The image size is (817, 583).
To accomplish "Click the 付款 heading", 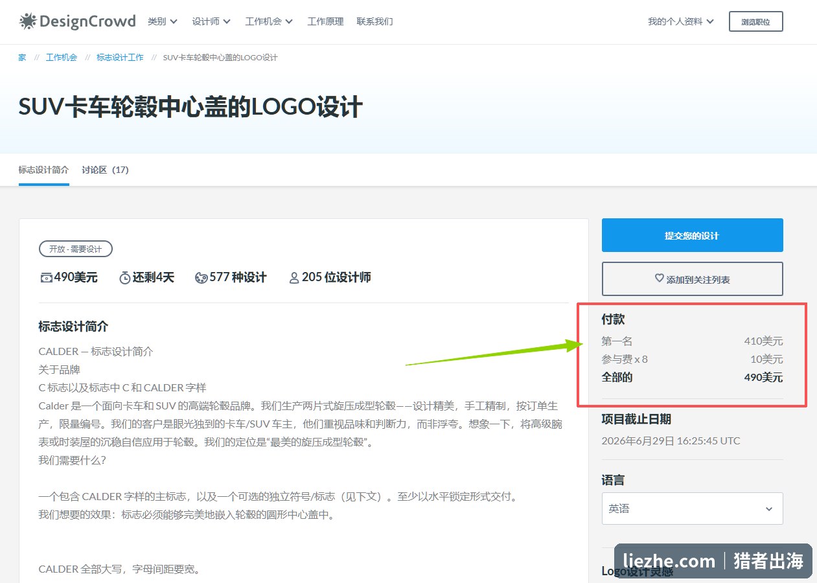I will click(x=613, y=319).
